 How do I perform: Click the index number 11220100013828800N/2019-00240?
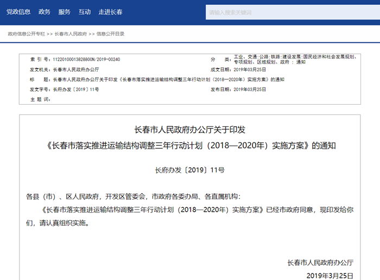click(x=86, y=59)
